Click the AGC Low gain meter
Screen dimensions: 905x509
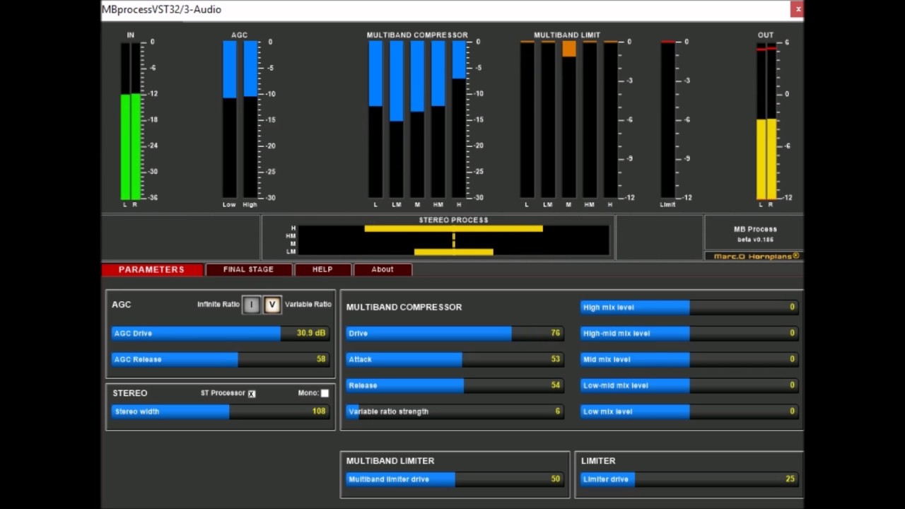pos(230,119)
